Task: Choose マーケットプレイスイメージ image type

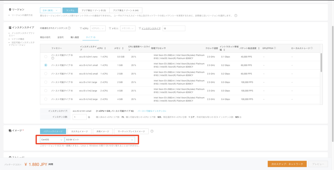Action: coord(131,131)
